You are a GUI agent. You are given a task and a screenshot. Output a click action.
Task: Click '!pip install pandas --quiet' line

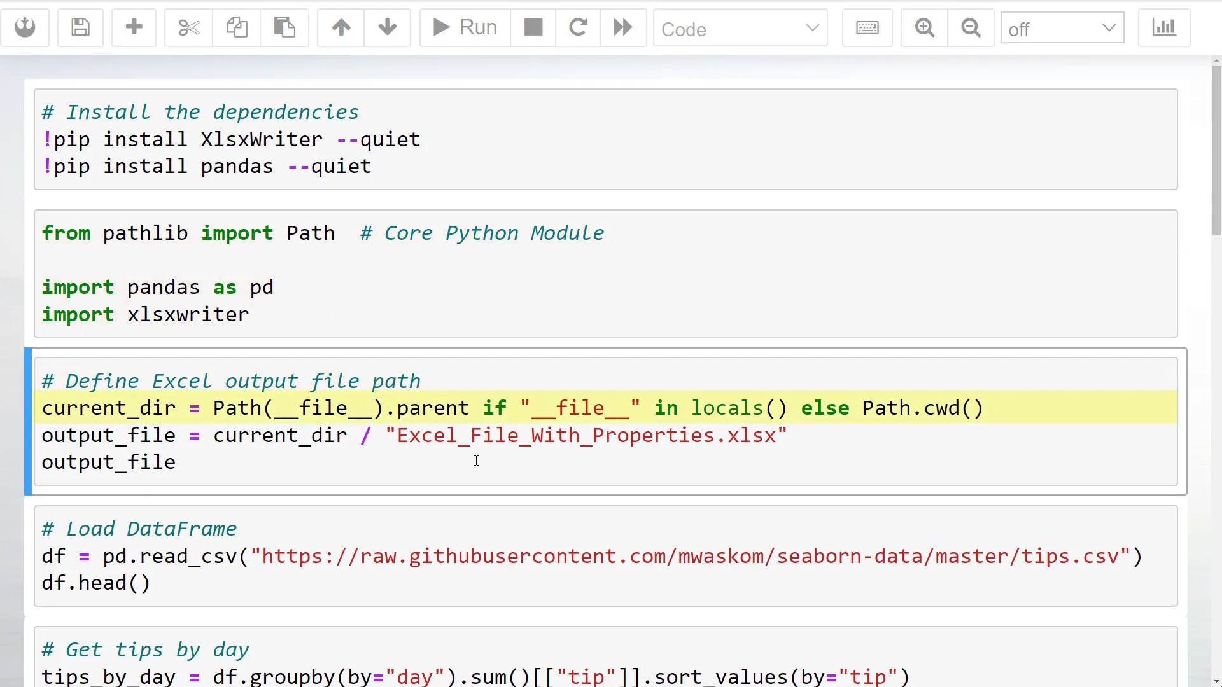(x=206, y=166)
